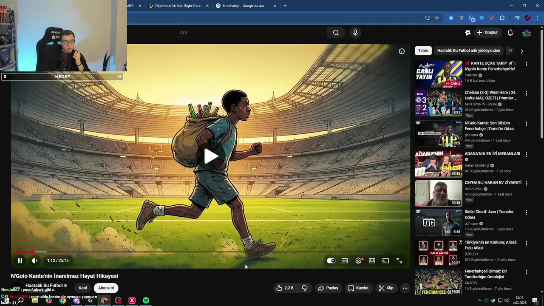Switch to theater mode view
The height and width of the screenshot is (306, 544).
tap(372, 261)
